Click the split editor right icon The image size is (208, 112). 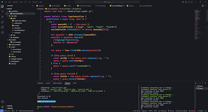pos(203,6)
